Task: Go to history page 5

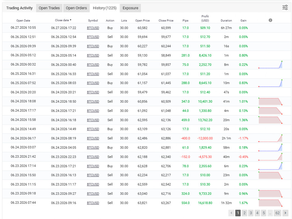Action: pos(264,213)
